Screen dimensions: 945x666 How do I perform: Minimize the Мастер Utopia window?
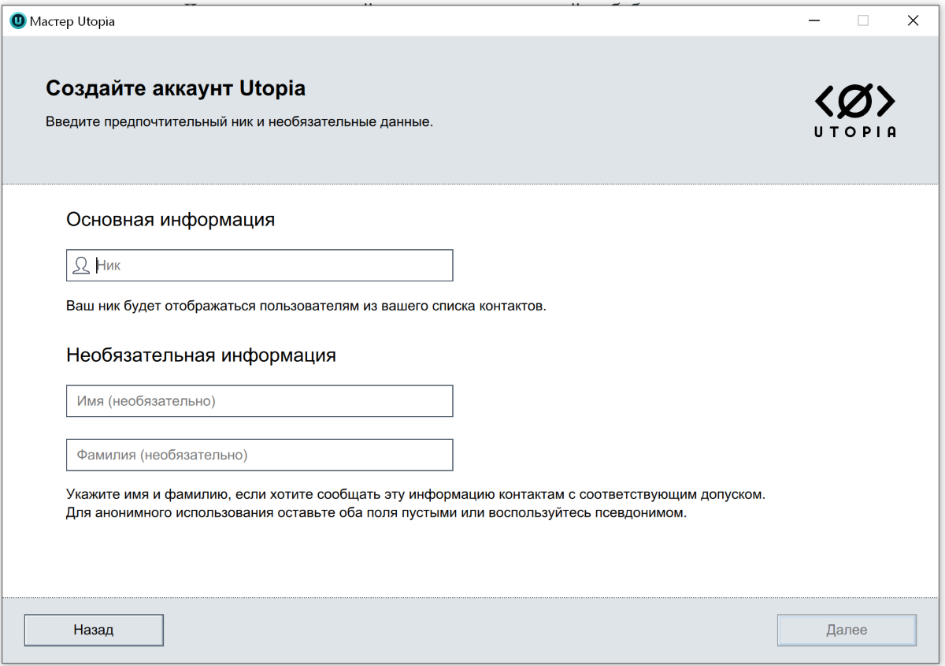click(813, 21)
